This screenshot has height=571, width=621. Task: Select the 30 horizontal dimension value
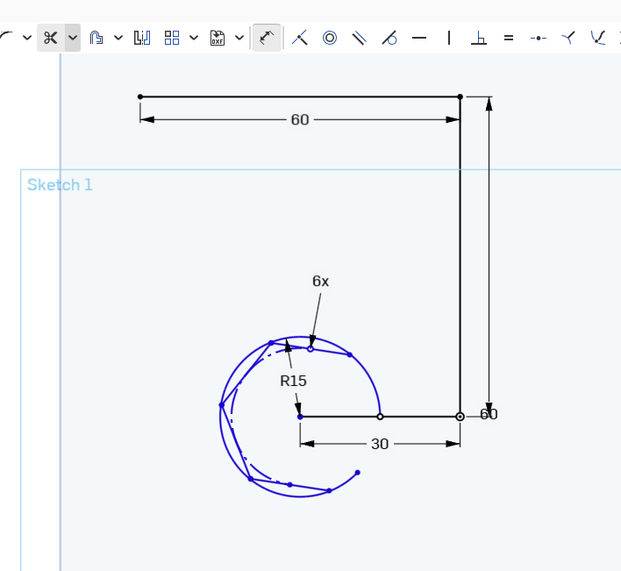click(x=380, y=444)
